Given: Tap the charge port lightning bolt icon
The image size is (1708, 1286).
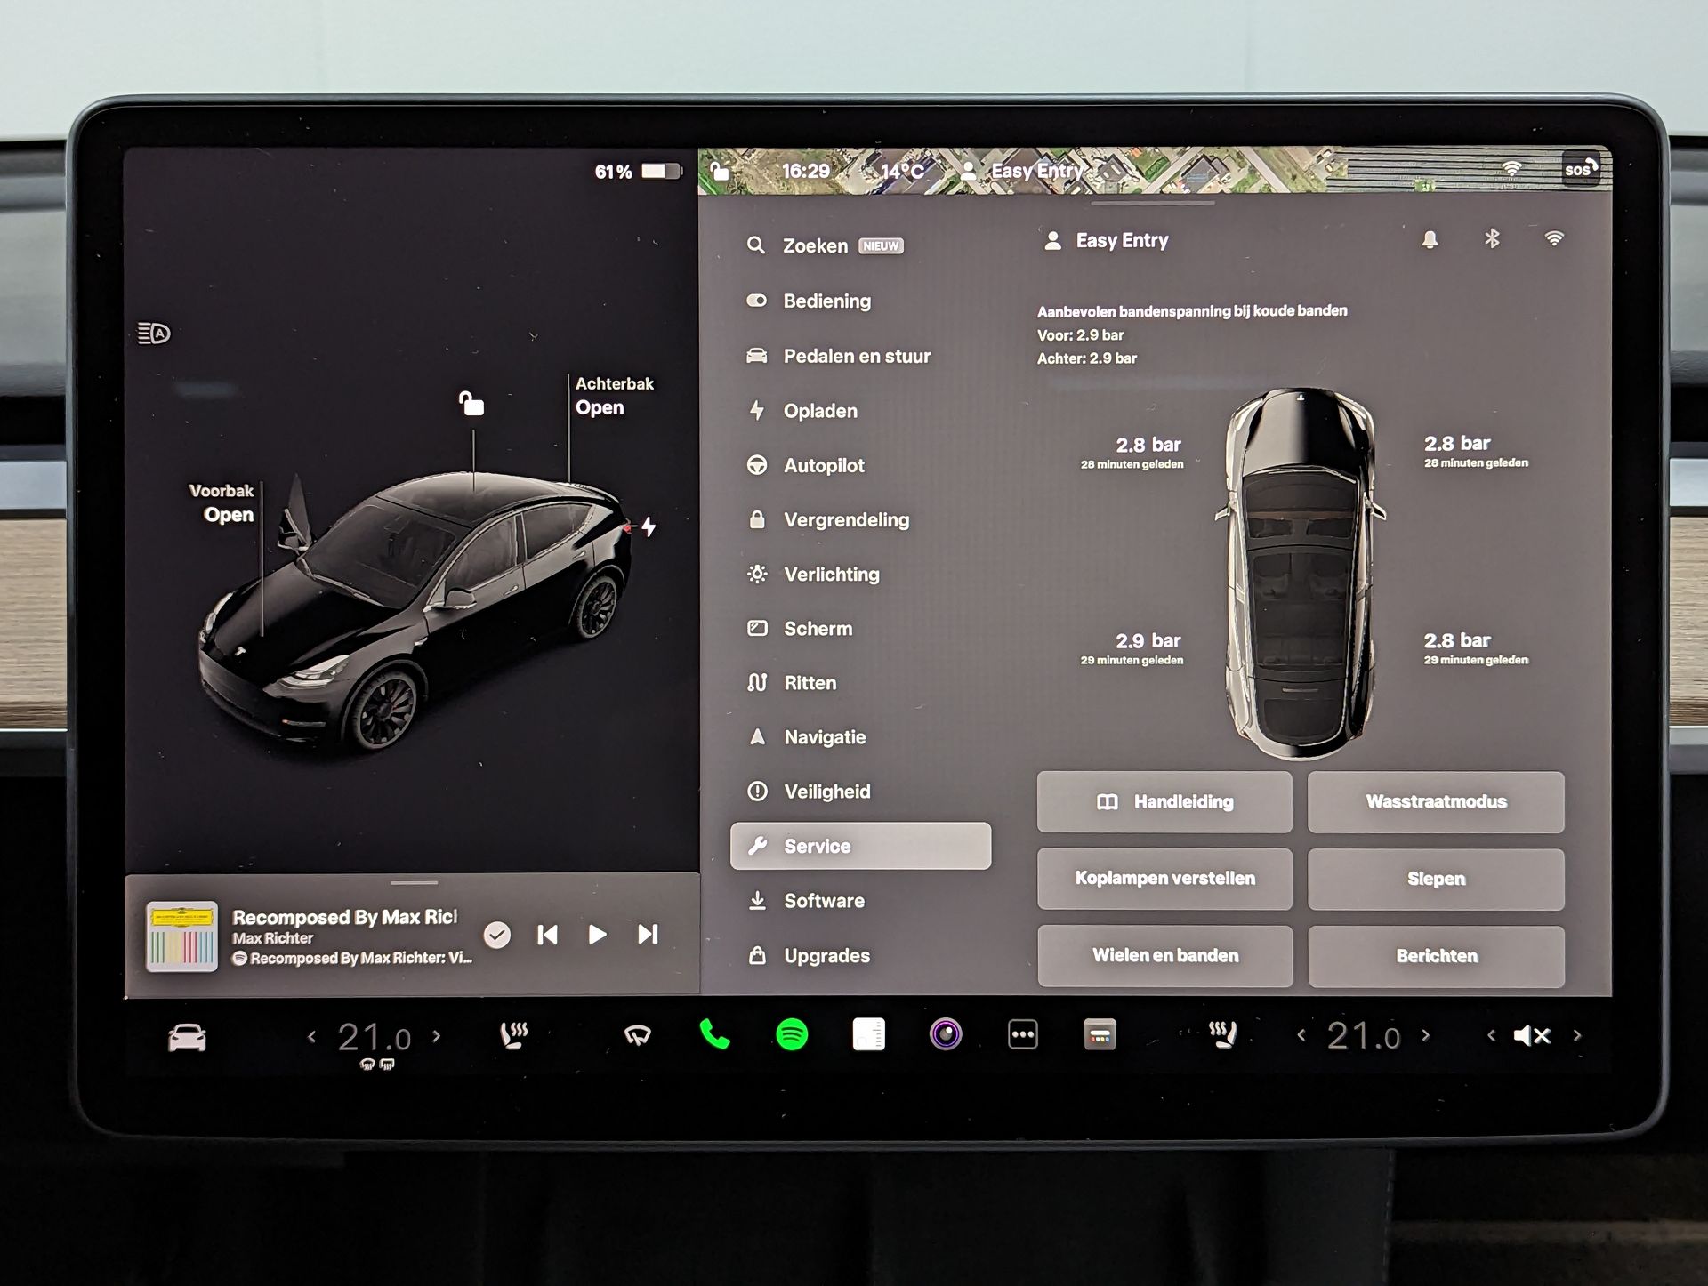Looking at the screenshot, I should point(649,526).
